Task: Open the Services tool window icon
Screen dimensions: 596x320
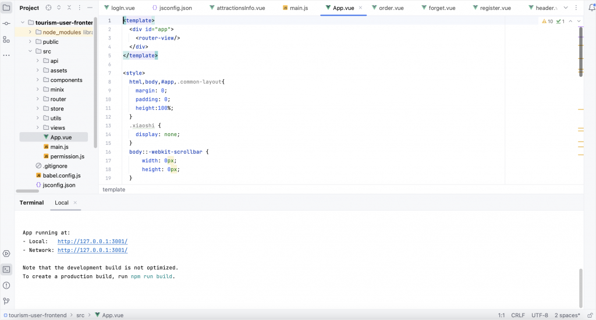Action: pyautogui.click(x=6, y=254)
